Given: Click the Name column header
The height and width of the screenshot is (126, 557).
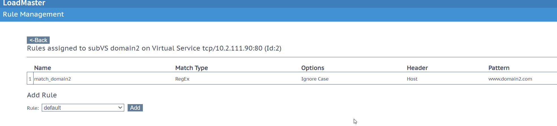Looking at the screenshot, I should point(42,68).
